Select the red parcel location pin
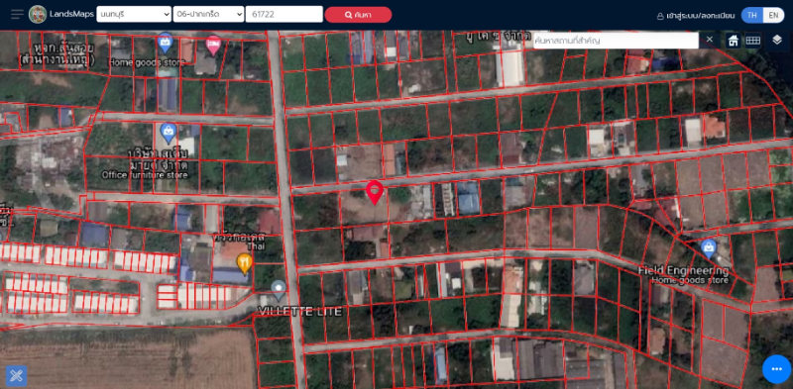This screenshot has width=793, height=389. [x=375, y=192]
